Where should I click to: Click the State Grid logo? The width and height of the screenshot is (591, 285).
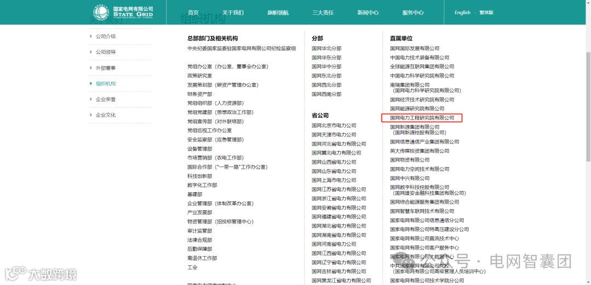click(x=123, y=13)
